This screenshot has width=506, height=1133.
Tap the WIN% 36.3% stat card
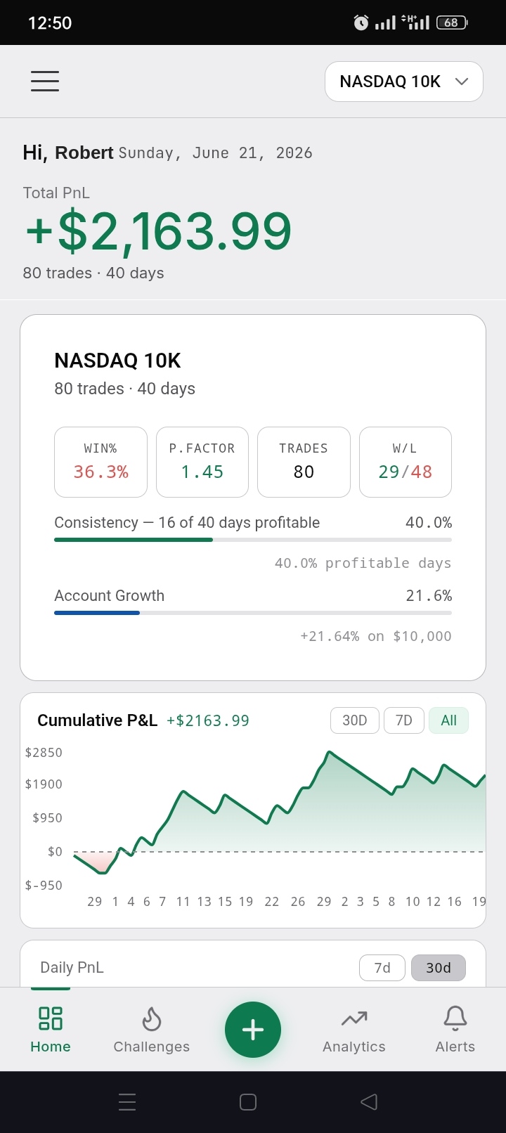(100, 462)
